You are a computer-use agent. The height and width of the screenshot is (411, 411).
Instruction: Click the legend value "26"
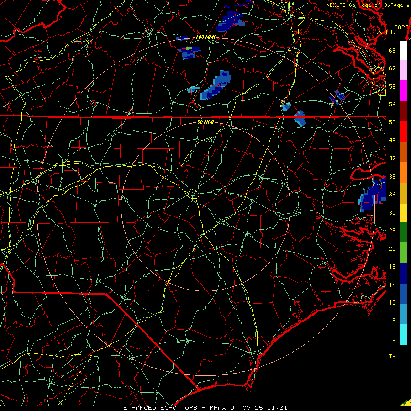click(392, 231)
